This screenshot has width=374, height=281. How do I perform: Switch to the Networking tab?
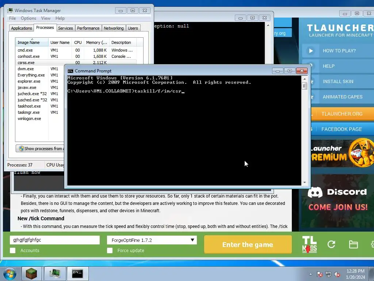pyautogui.click(x=114, y=28)
